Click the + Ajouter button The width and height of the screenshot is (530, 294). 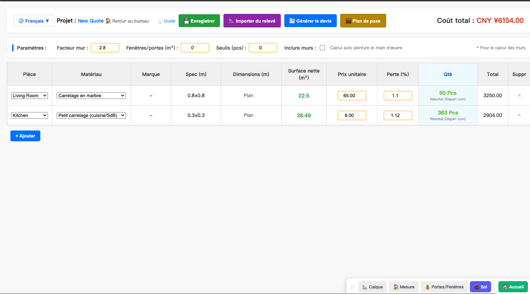(x=25, y=136)
